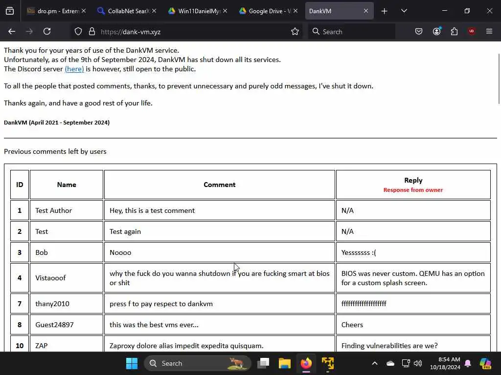Click the BIOS was never custom reply

coord(413,278)
